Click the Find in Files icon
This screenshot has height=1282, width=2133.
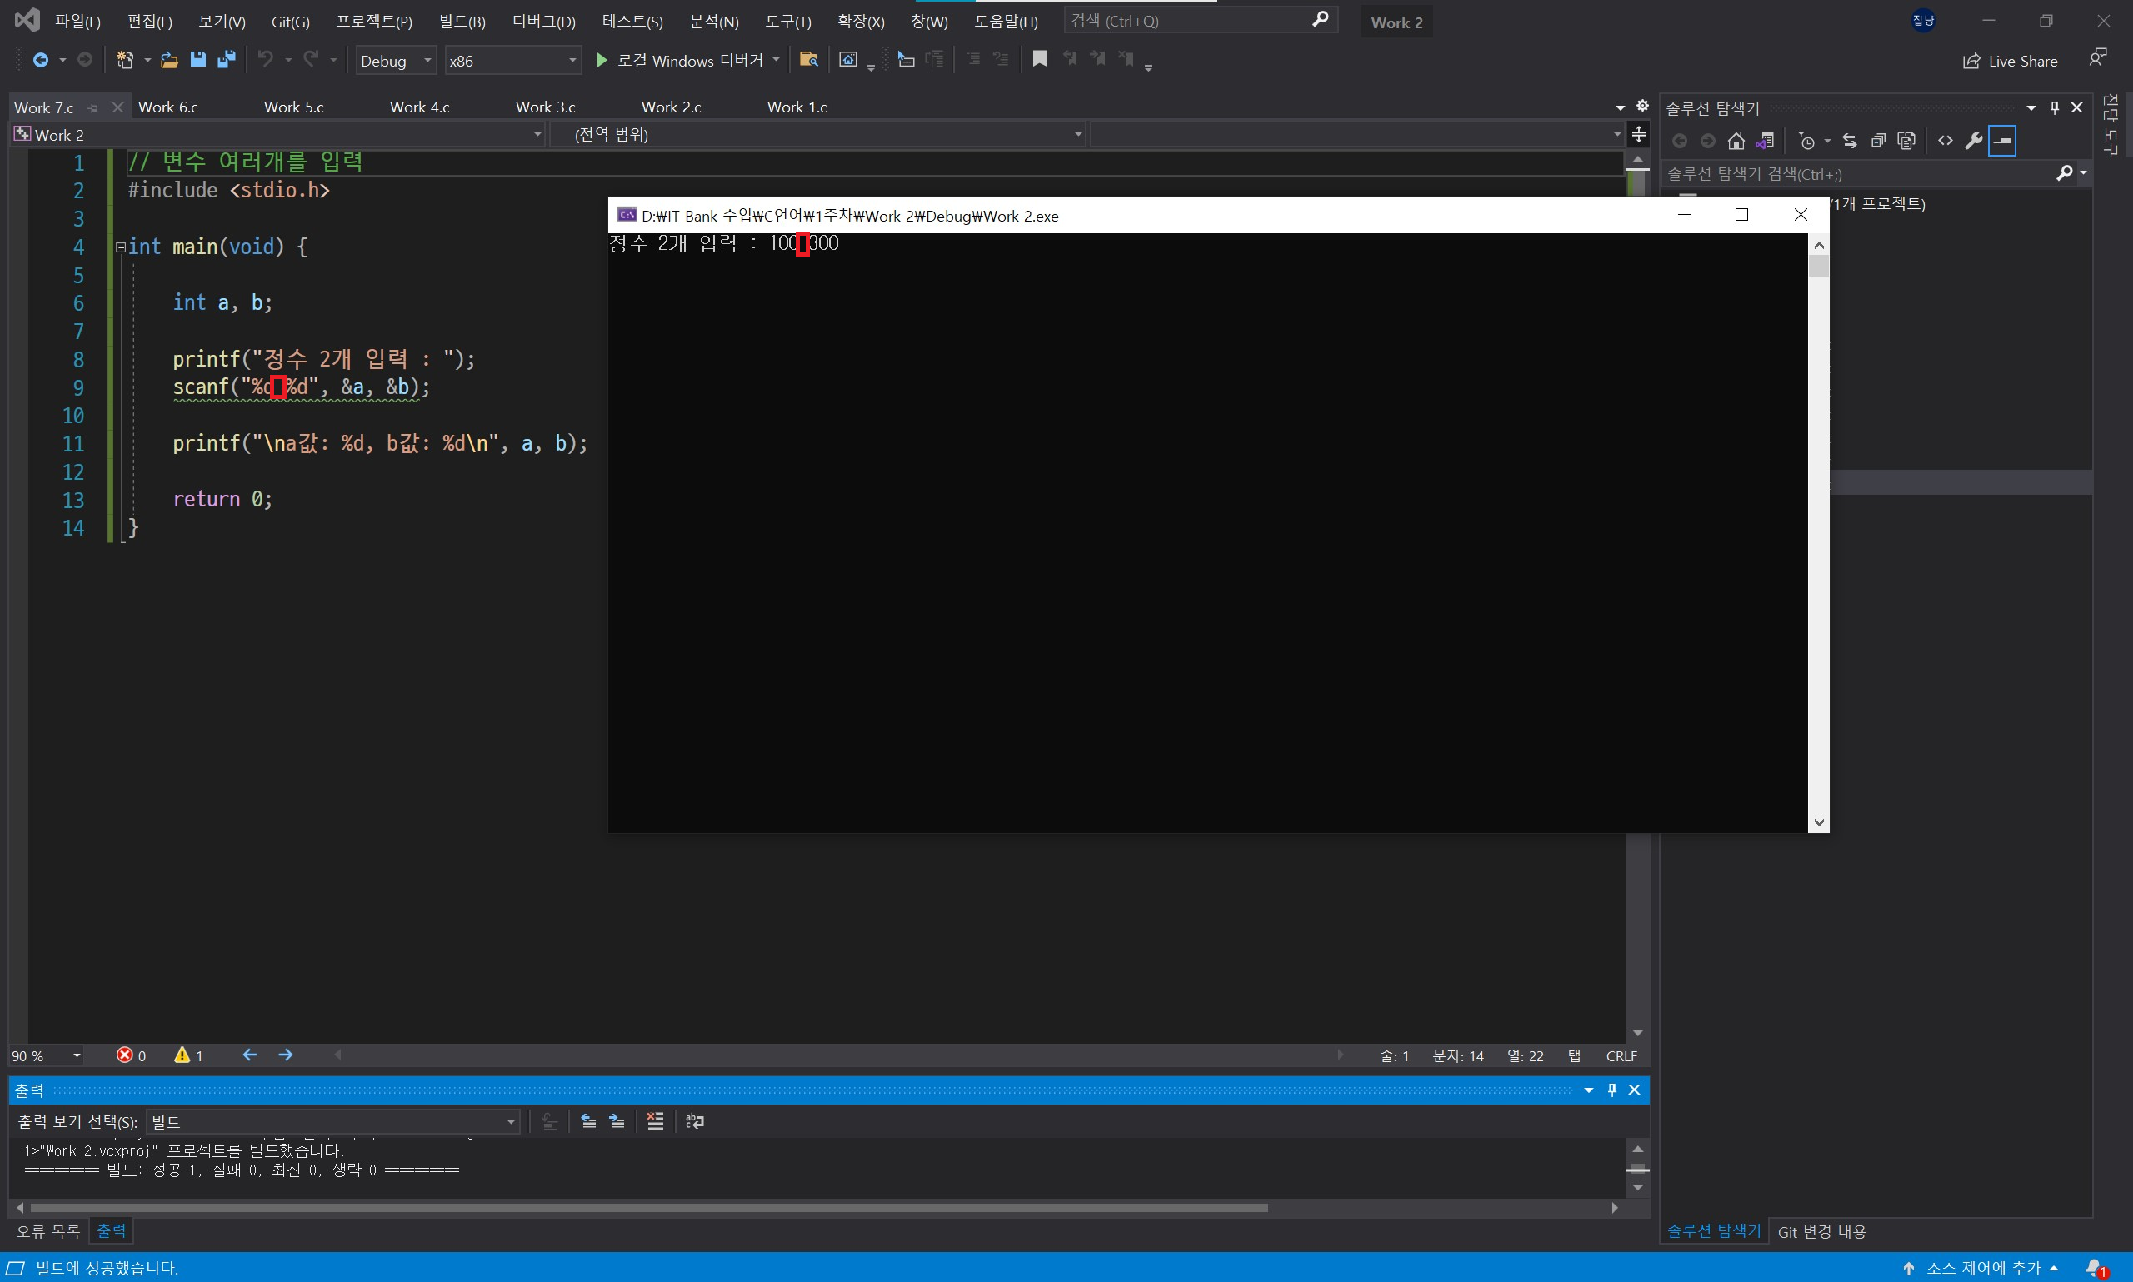pos(808,60)
